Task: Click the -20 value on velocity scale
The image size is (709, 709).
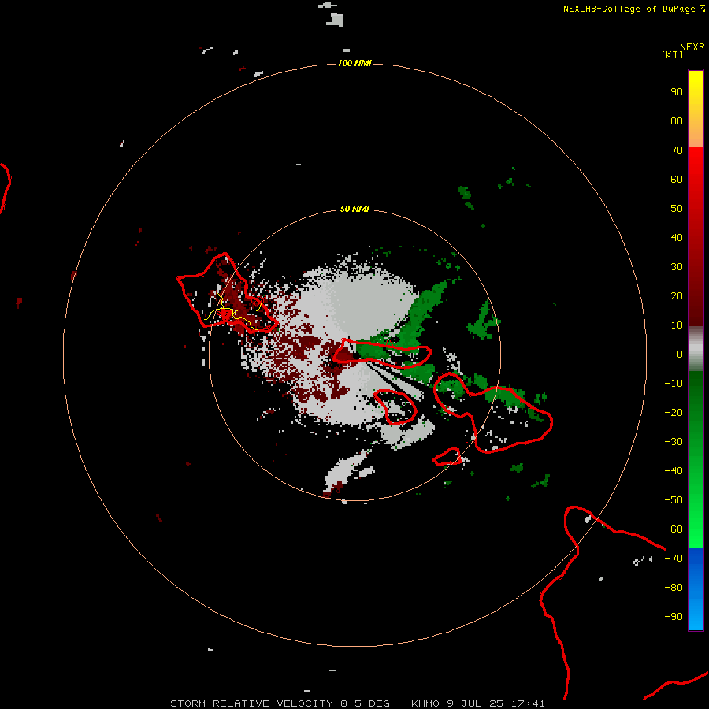Action: pyautogui.click(x=674, y=412)
